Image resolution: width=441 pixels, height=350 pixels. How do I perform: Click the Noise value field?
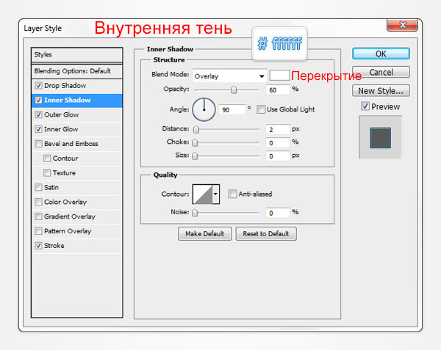click(x=278, y=213)
